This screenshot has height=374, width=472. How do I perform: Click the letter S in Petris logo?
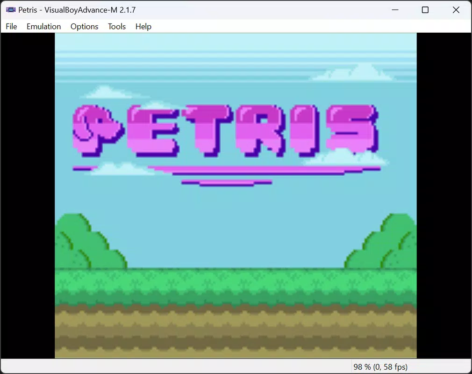click(352, 129)
